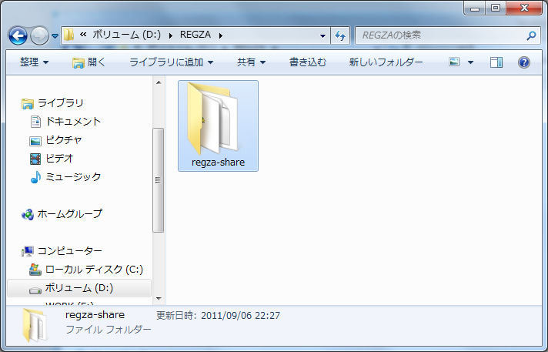Click the ミュージック music note icon
548x352 pixels.
35,177
